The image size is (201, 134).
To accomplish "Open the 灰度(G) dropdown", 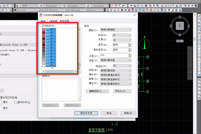I will click(122, 40).
